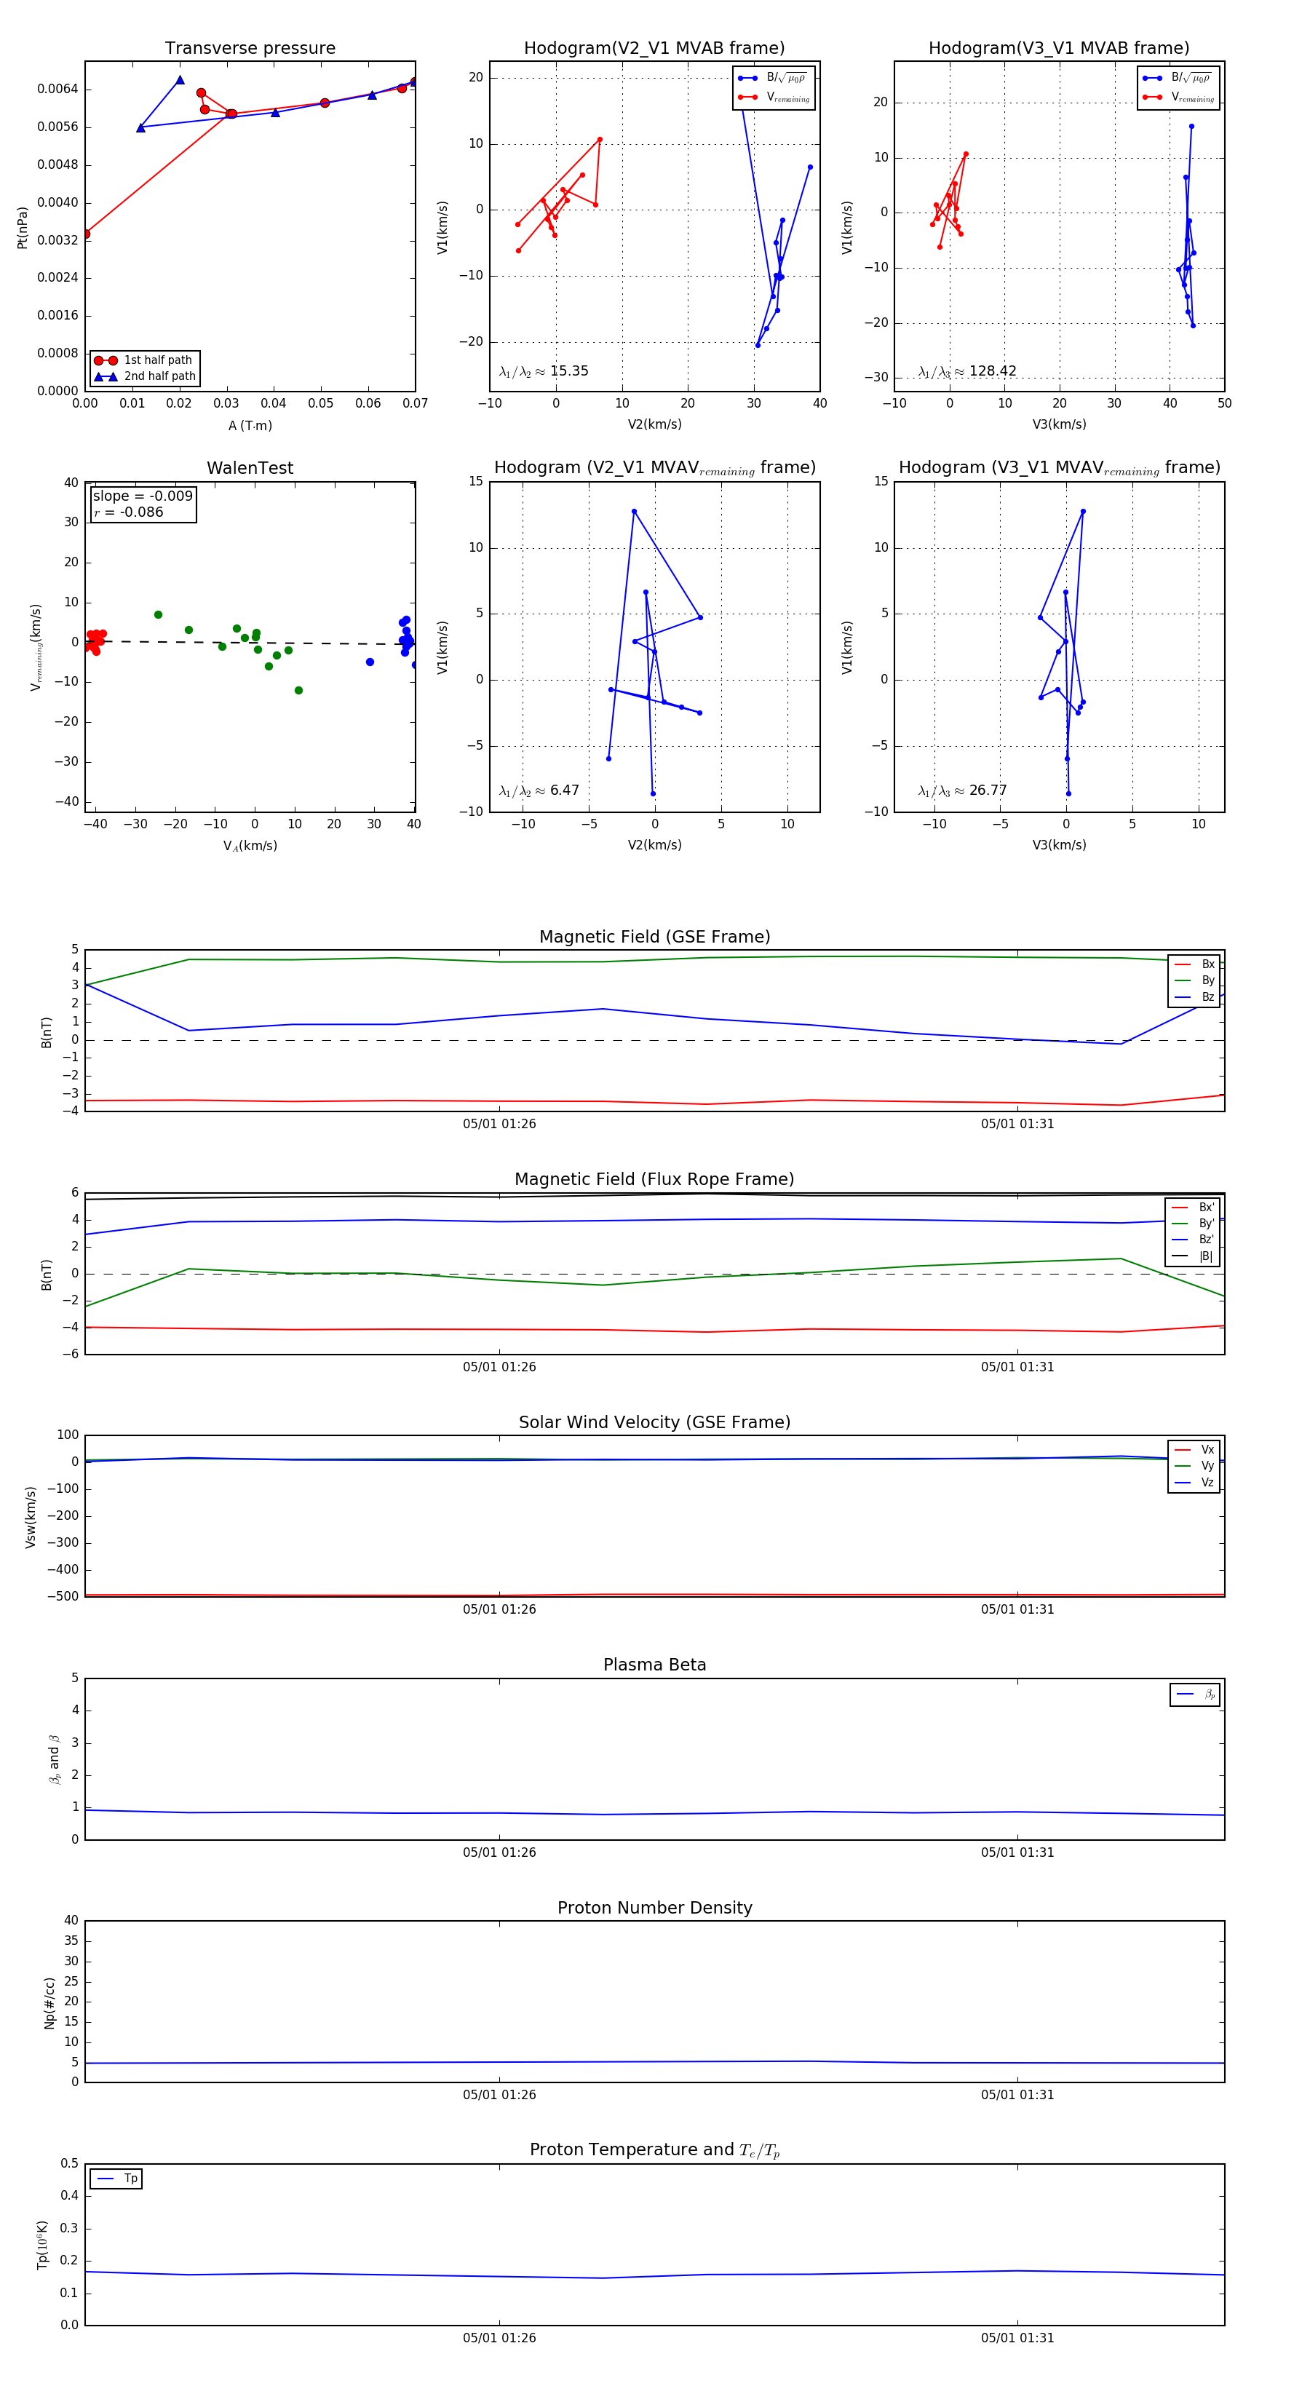
Task: Click the "Bx'" legend entry in Flux Rope plot
Action: [1193, 1207]
